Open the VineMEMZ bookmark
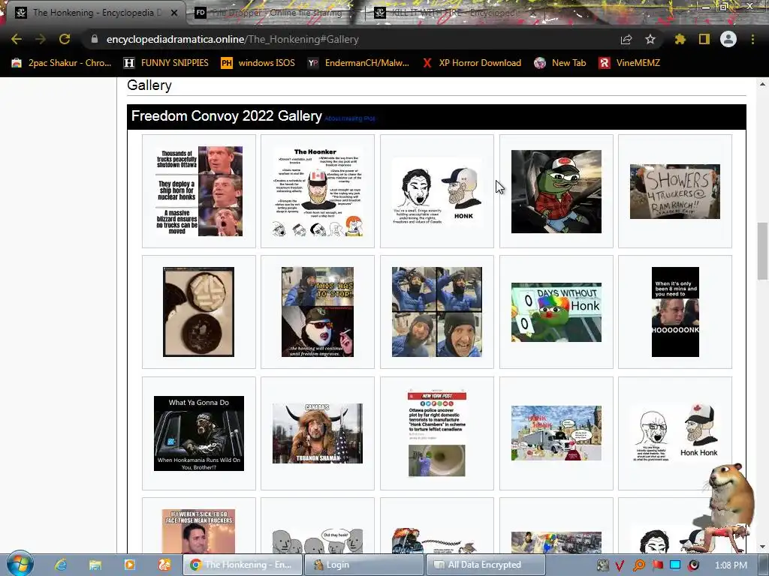This screenshot has width=769, height=576. coord(629,63)
